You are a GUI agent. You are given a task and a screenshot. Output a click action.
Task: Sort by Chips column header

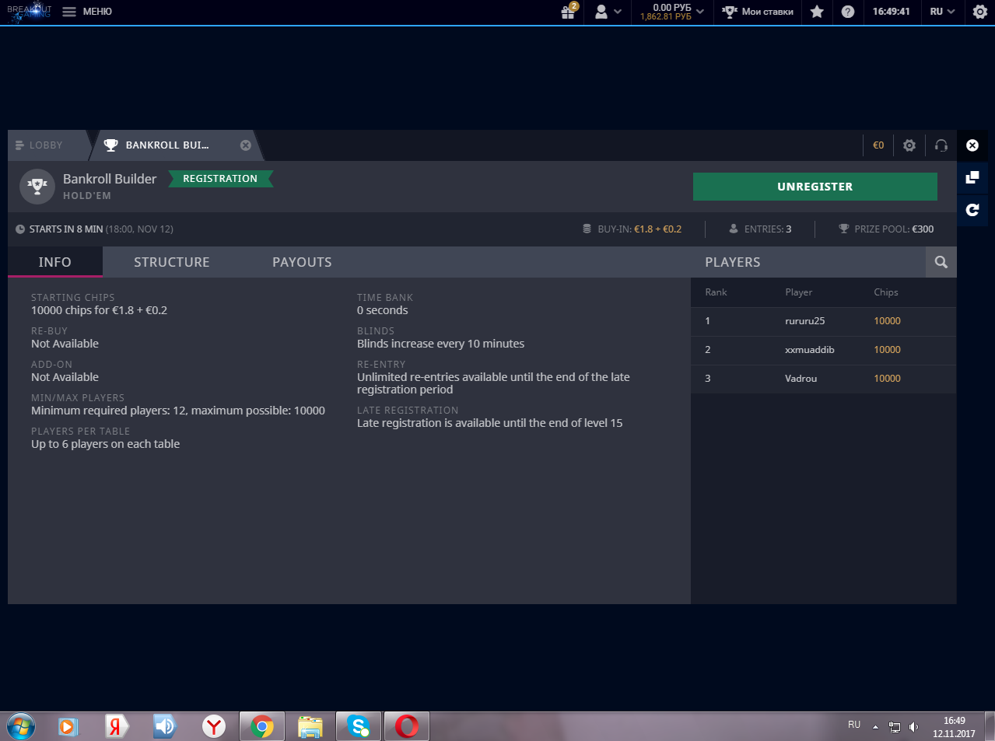coord(886,292)
